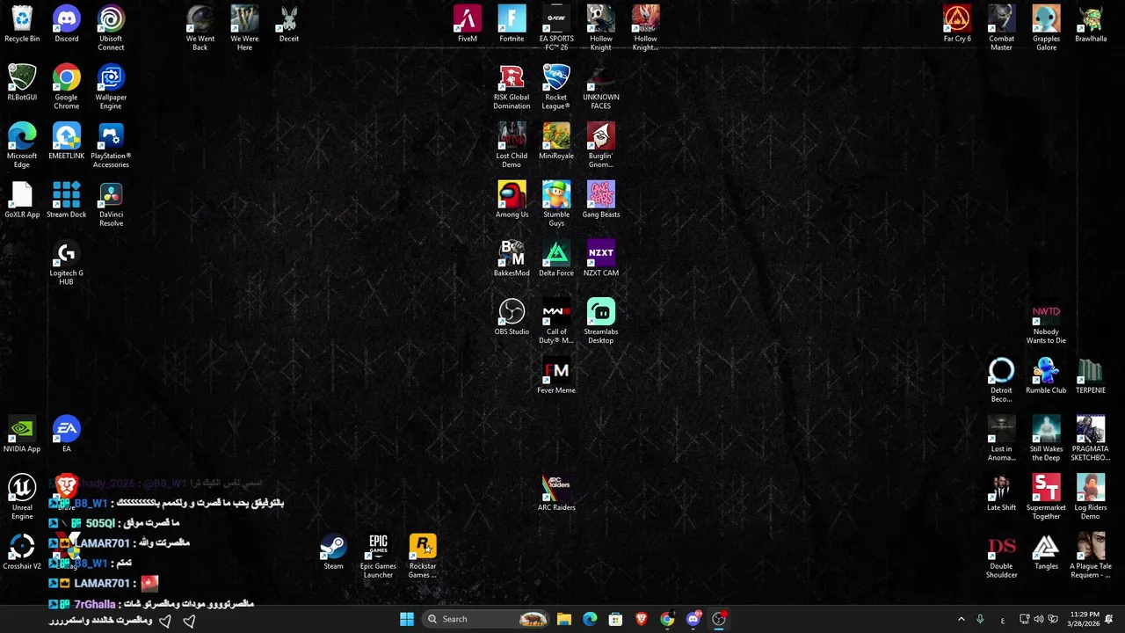The image size is (1125, 633).
Task: Launch Unreal Engine shortcut
Action: click(x=22, y=498)
